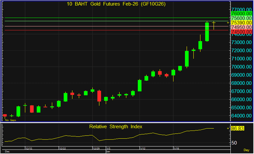Click the No Gaps indicator text

click(x=10, y=120)
